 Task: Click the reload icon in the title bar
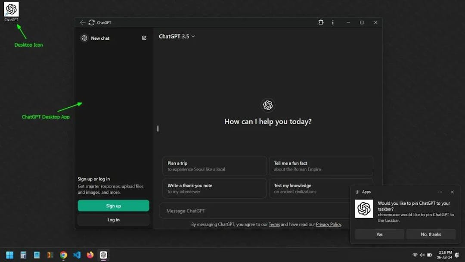click(90, 22)
